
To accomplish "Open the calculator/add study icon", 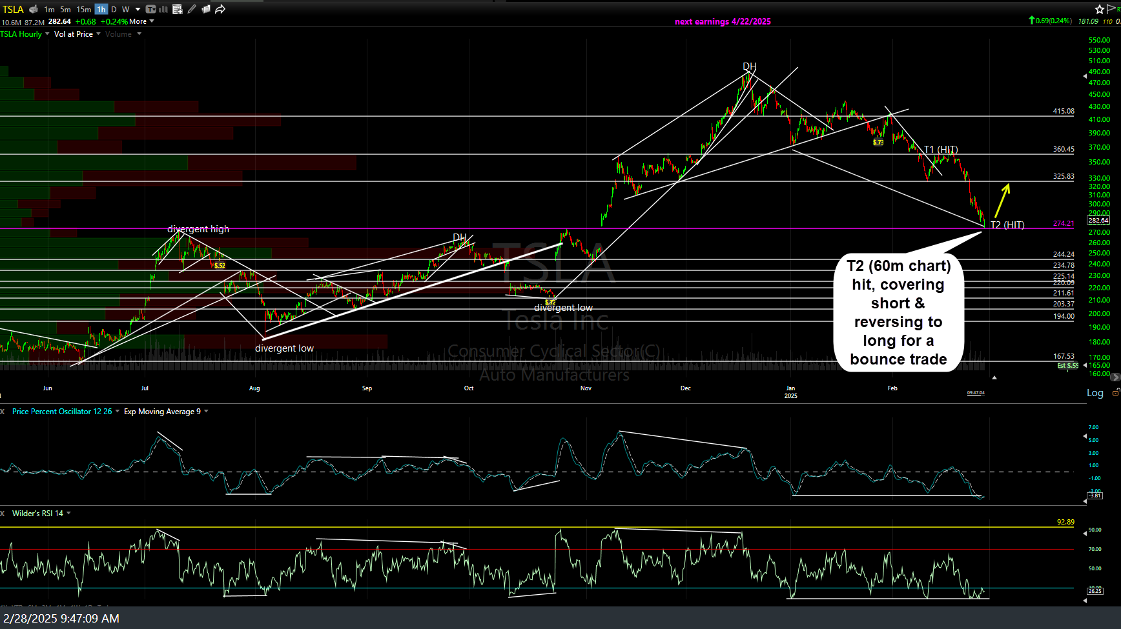I will pyautogui.click(x=177, y=9).
